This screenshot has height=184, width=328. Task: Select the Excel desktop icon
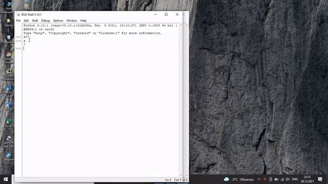(x=9, y=123)
